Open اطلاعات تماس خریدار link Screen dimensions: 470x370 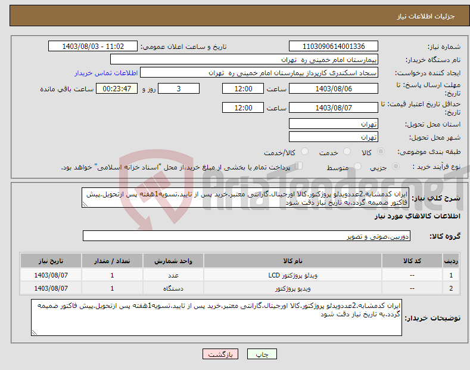tap(106, 73)
